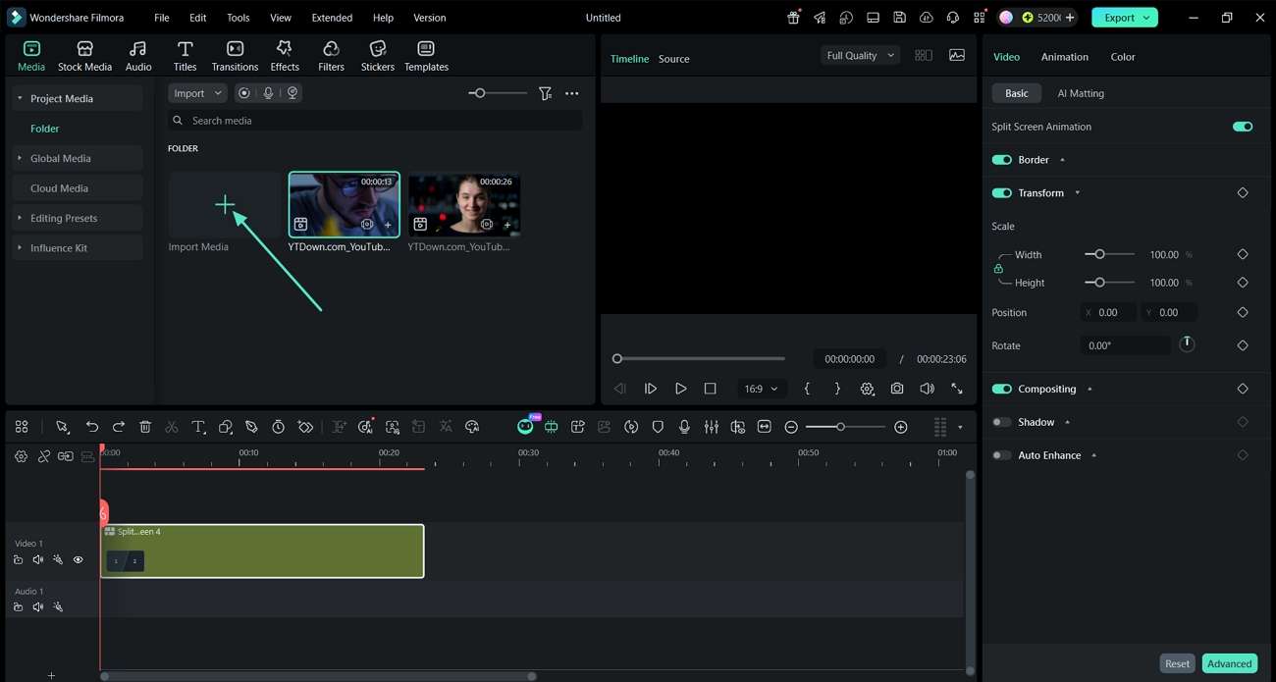1276x682 pixels.
Task: Click Import Media plus tile
Action: (x=225, y=204)
